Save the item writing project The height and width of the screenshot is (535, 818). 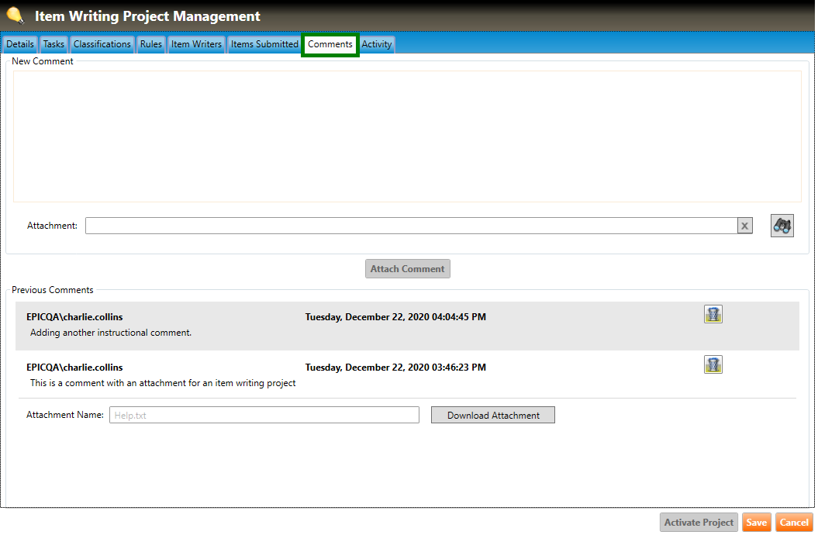756,523
